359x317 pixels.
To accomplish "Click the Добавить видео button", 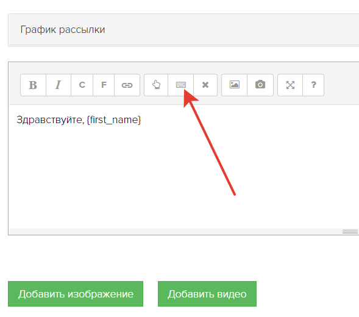I will coord(207,294).
